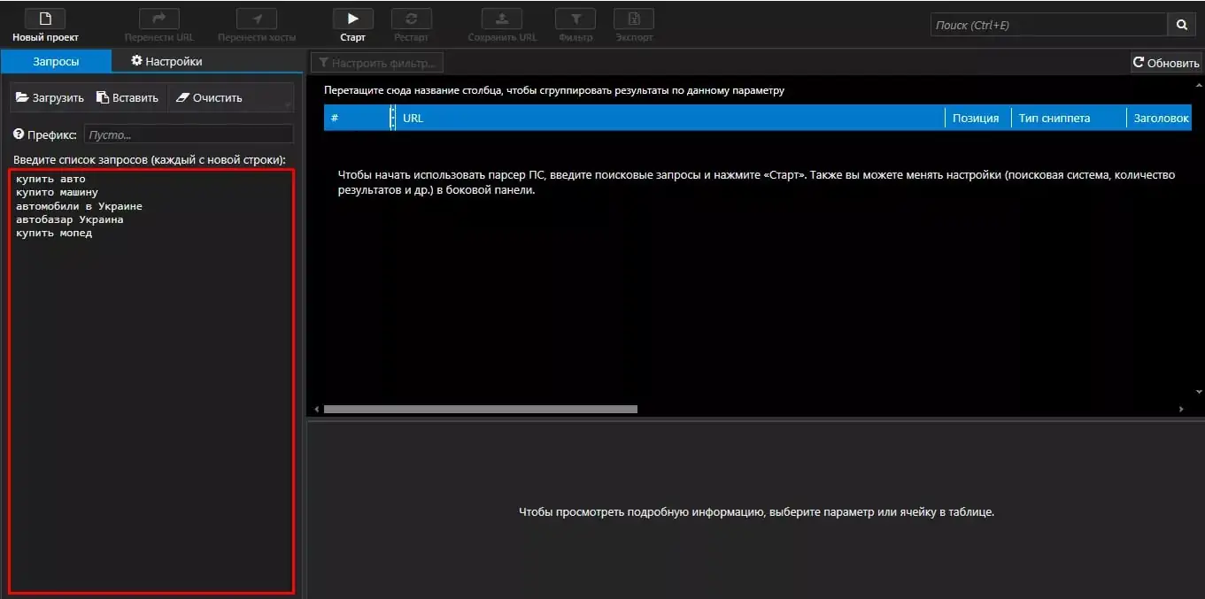
Task: Click the Рестарт refresh icon
Action: [x=412, y=19]
